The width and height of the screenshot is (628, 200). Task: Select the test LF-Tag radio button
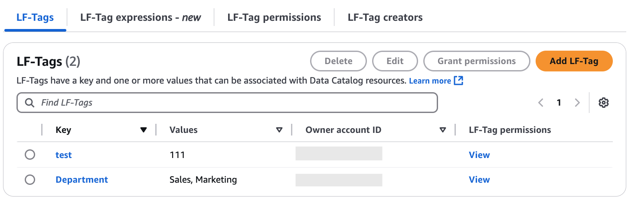click(30, 155)
